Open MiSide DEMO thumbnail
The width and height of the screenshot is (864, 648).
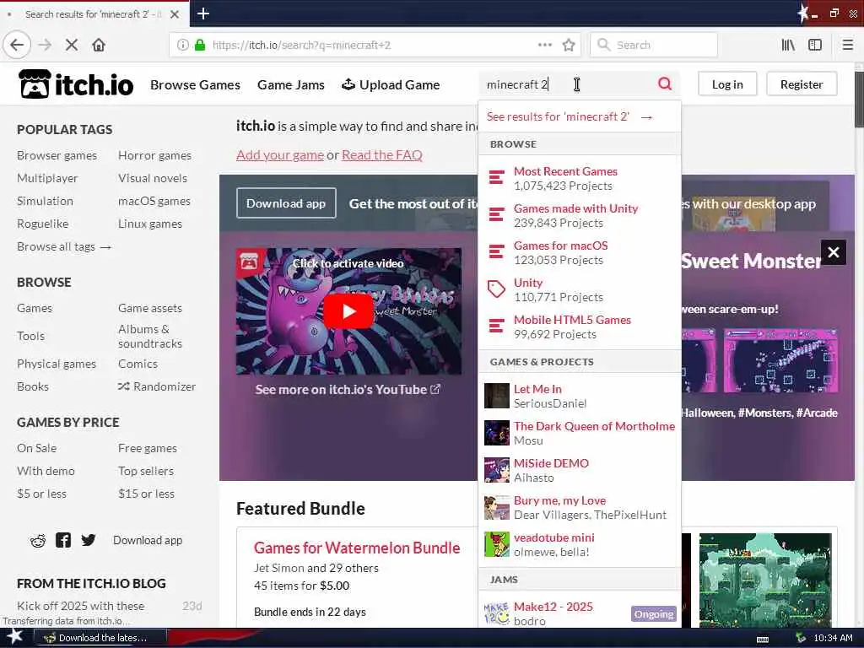(496, 470)
